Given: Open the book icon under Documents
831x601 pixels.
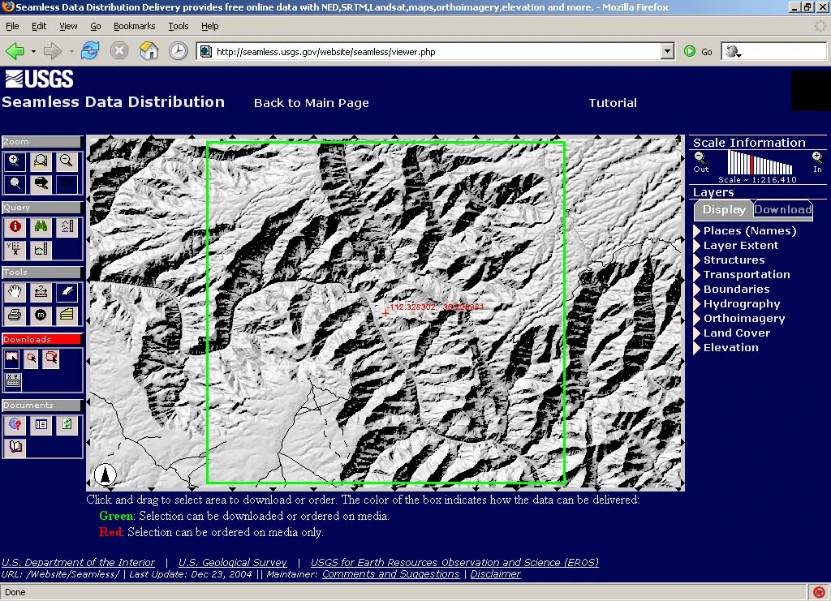Looking at the screenshot, I should [x=15, y=448].
